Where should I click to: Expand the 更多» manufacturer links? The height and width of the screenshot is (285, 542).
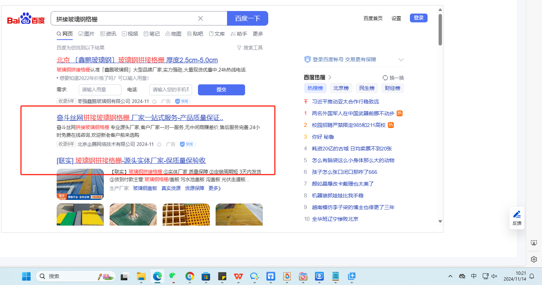pos(215,188)
